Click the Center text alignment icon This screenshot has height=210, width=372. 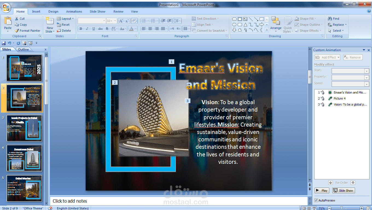(x=150, y=28)
